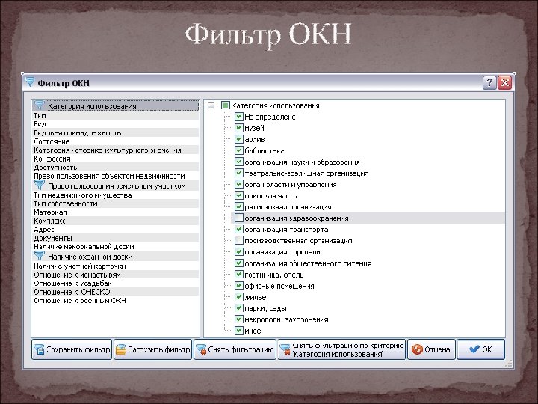Toggle the root Категория использования checkbox
Screen dimensions: 538x404
tap(226, 105)
